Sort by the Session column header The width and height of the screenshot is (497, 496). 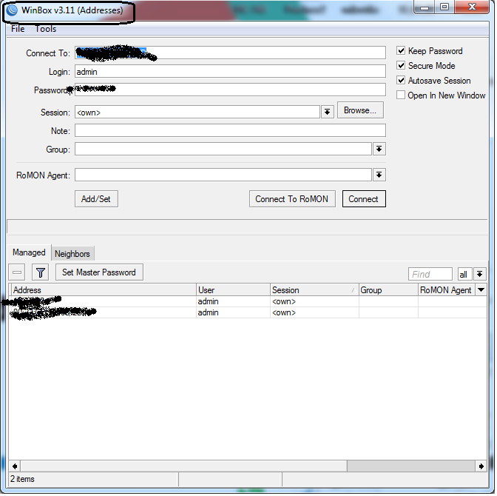(x=314, y=290)
